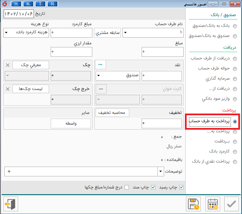The width and height of the screenshot is (242, 214).
Task: Click the X icon next to ليست چک‌ها
Action: [x=8, y=89]
